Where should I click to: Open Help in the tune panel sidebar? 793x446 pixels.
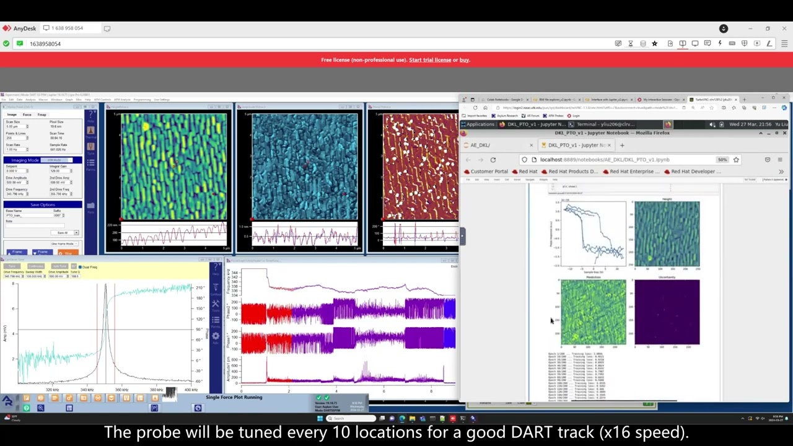tap(216, 268)
